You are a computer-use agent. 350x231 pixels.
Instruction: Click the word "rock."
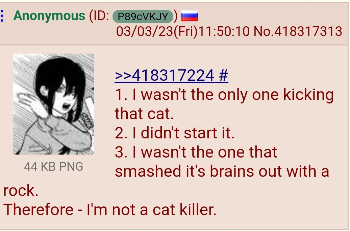(21, 191)
